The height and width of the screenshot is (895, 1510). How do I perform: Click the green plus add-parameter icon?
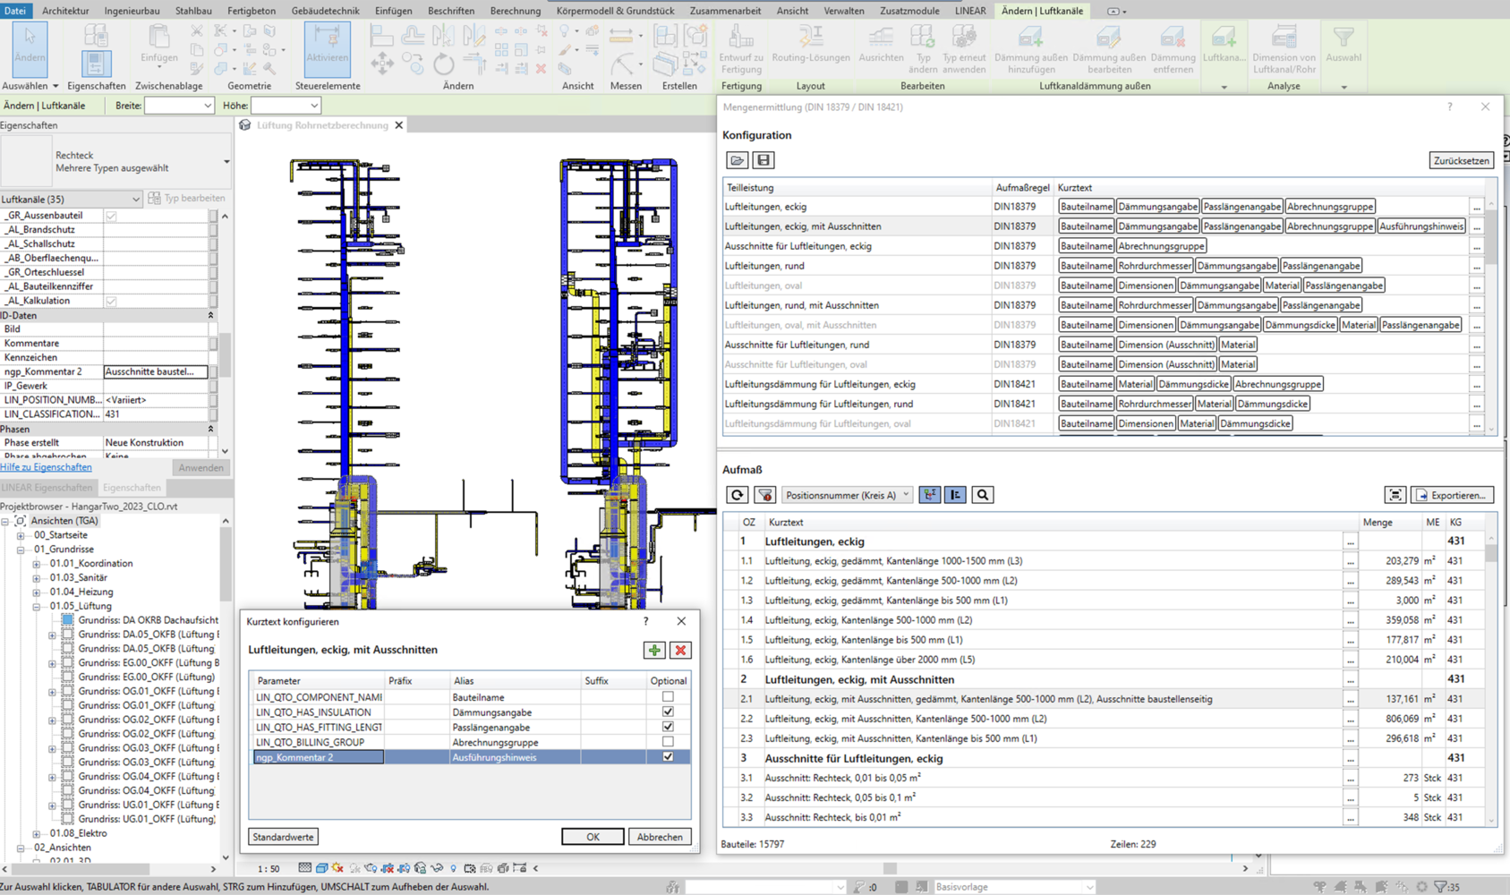654,651
